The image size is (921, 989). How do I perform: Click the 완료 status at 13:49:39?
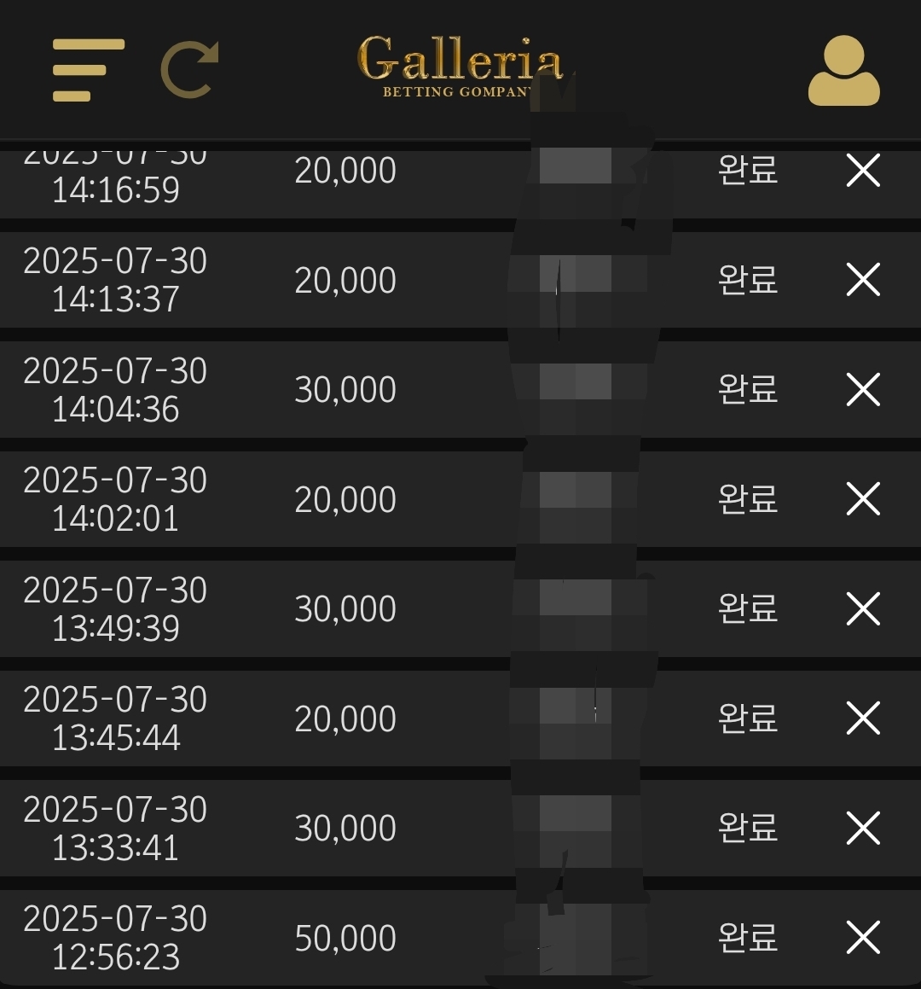[748, 608]
